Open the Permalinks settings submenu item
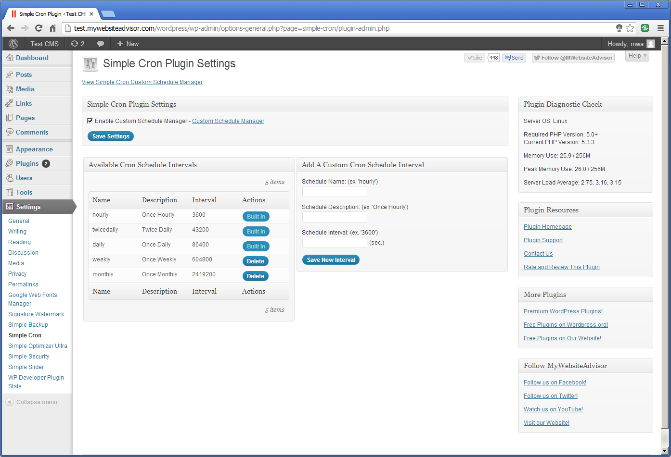Image resolution: width=671 pixels, height=457 pixels. point(23,284)
